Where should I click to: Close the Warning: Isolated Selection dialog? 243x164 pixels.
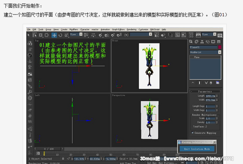(x=214, y=142)
